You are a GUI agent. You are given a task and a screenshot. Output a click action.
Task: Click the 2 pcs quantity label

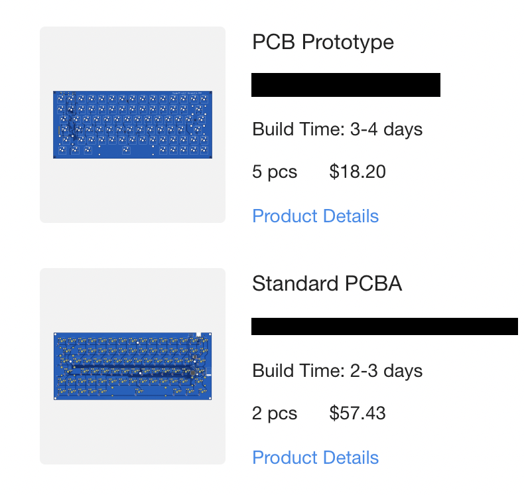click(x=275, y=413)
